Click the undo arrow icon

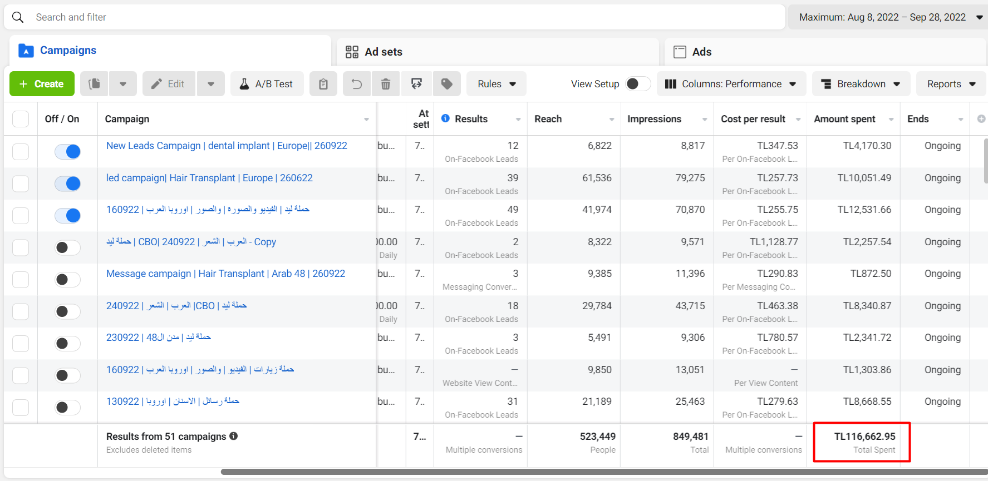[357, 84]
